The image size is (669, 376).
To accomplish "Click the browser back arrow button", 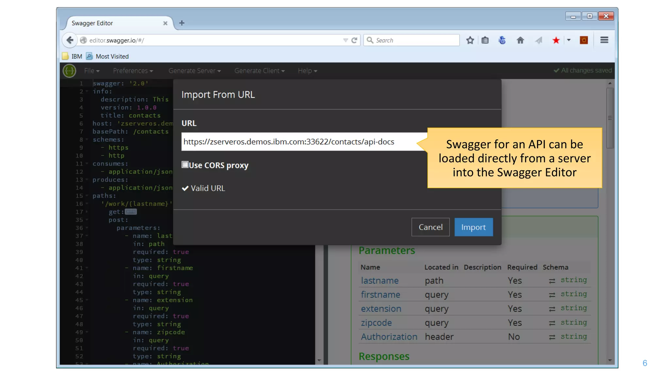I will point(70,40).
